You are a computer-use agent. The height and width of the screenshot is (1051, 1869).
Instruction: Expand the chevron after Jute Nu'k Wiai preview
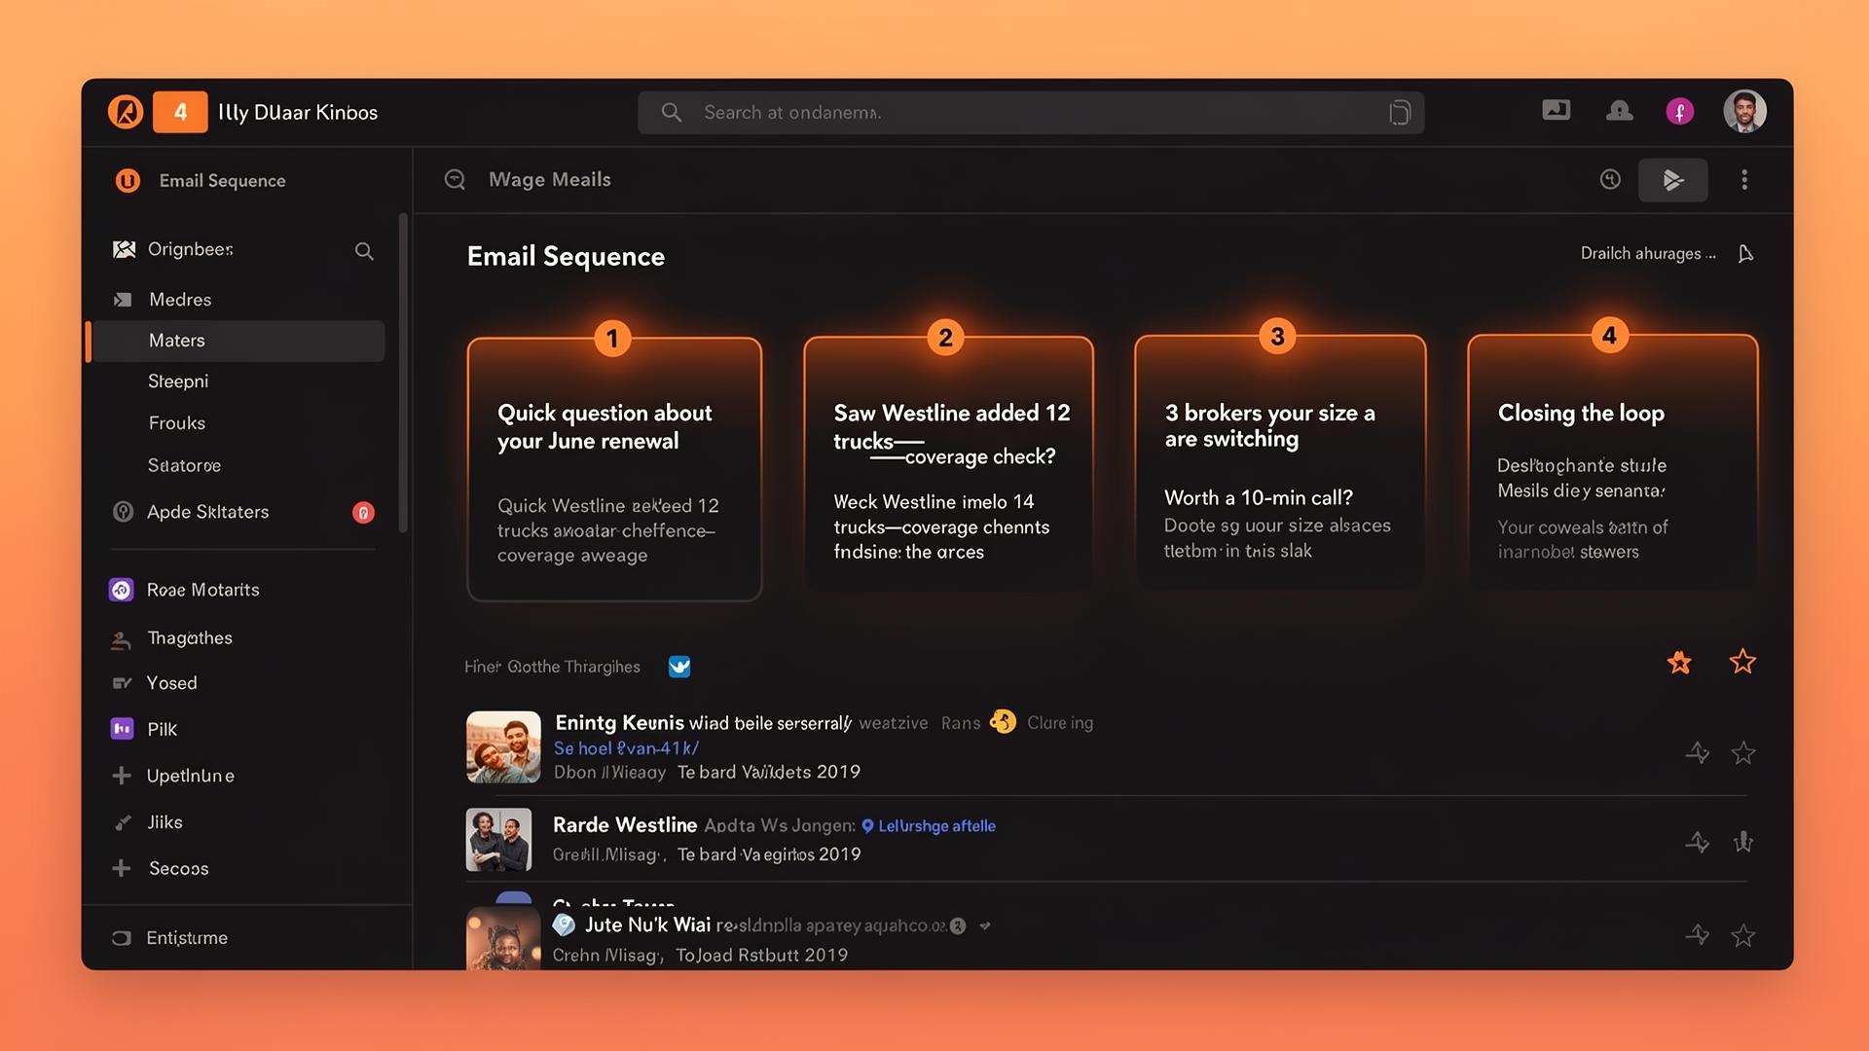coord(985,925)
